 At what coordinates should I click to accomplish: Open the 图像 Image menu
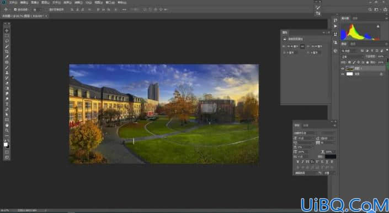pos(34,2)
